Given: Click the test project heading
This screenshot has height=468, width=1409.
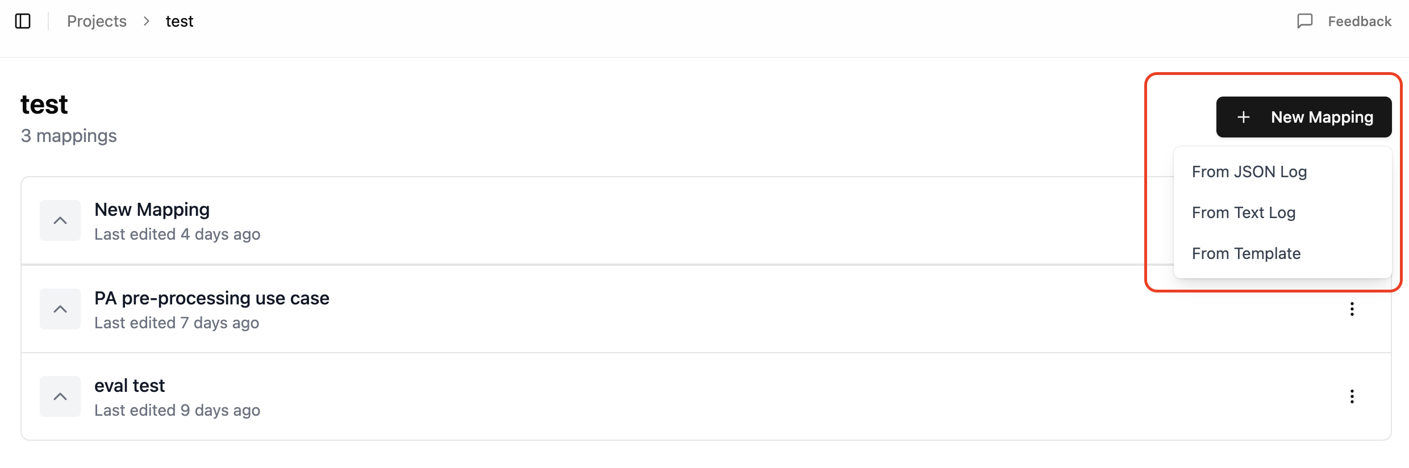Looking at the screenshot, I should [44, 105].
